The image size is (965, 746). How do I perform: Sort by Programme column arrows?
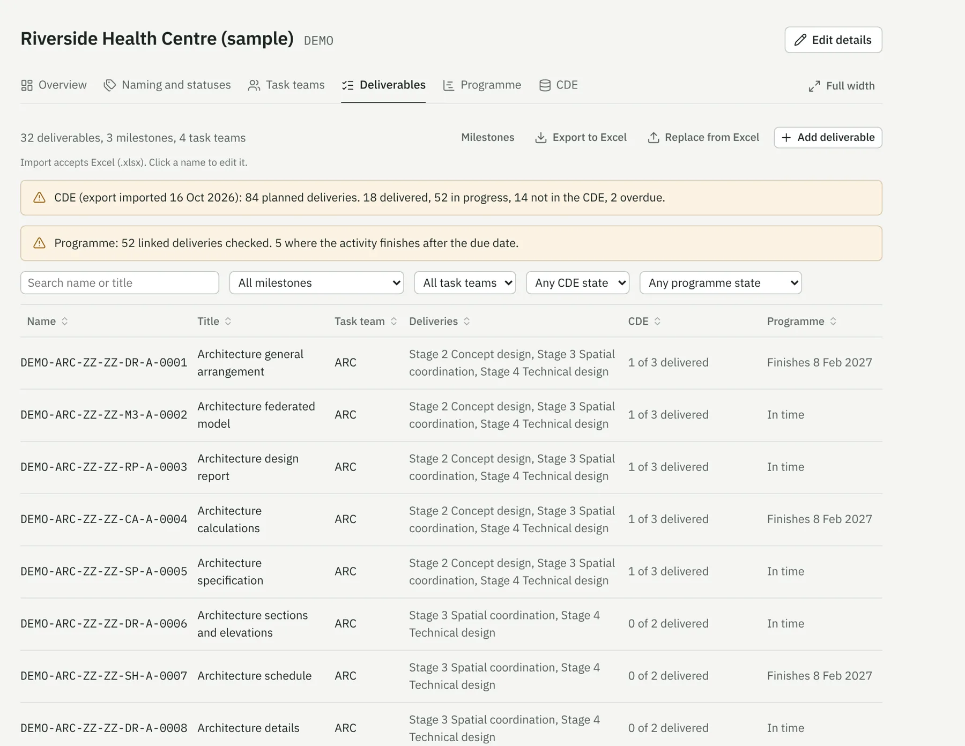[x=833, y=321]
